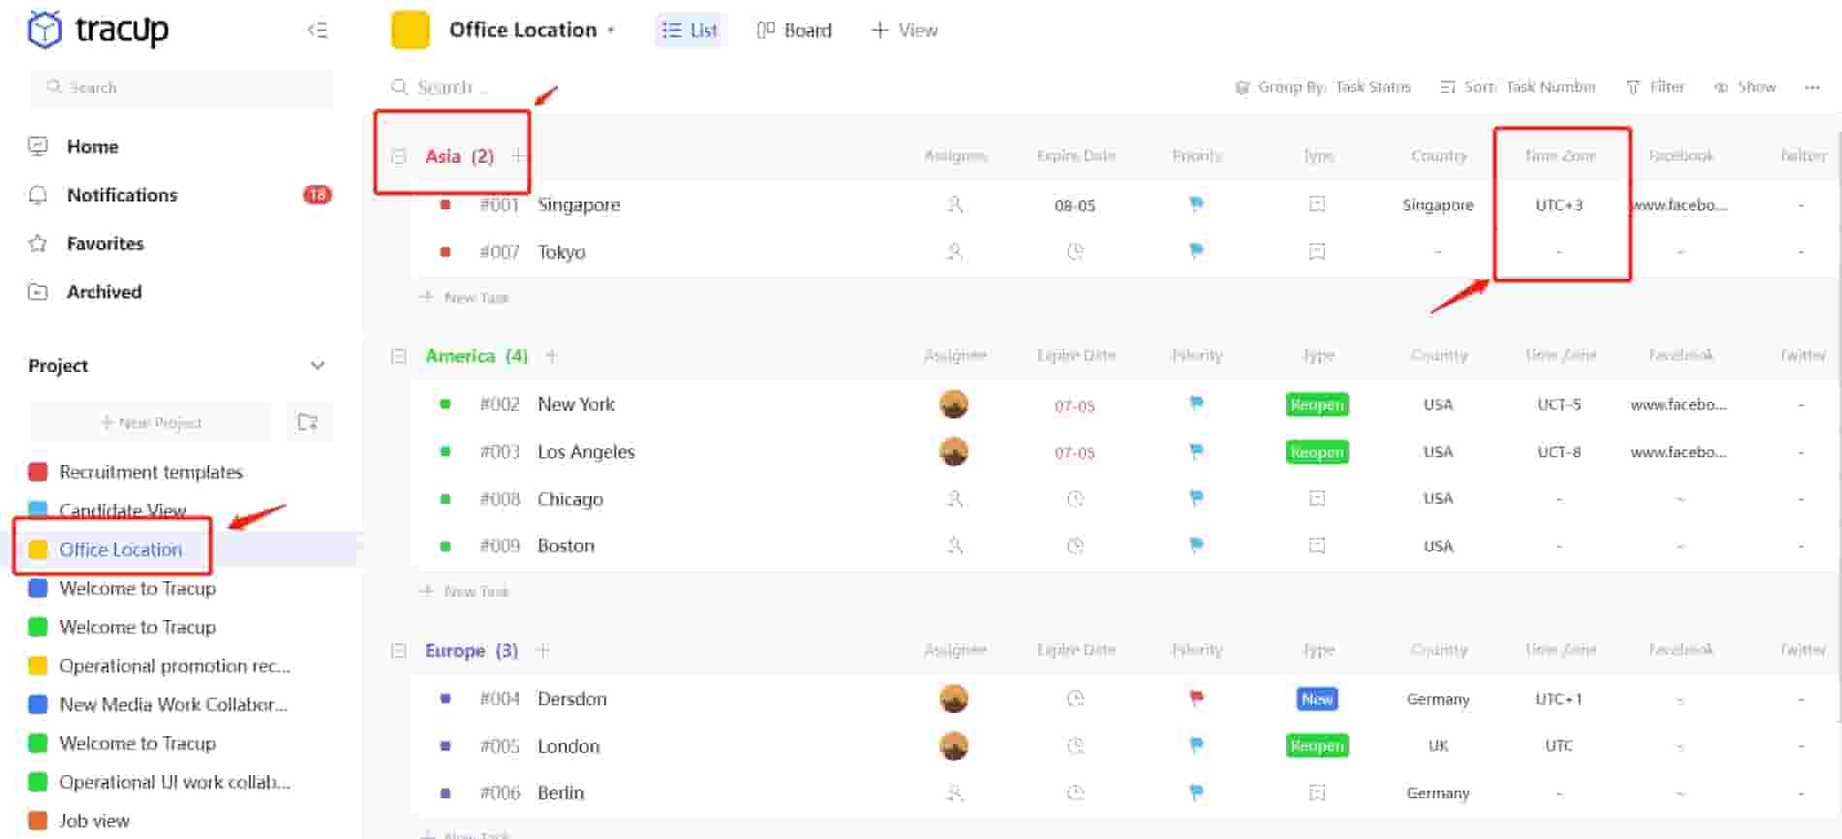The width and height of the screenshot is (1842, 839).
Task: Collapse the Project section chevron
Action: pyautogui.click(x=317, y=365)
